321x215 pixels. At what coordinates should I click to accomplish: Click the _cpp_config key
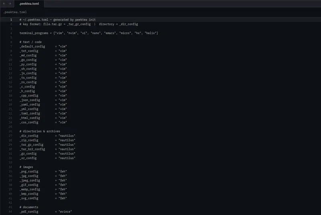tap(29, 96)
